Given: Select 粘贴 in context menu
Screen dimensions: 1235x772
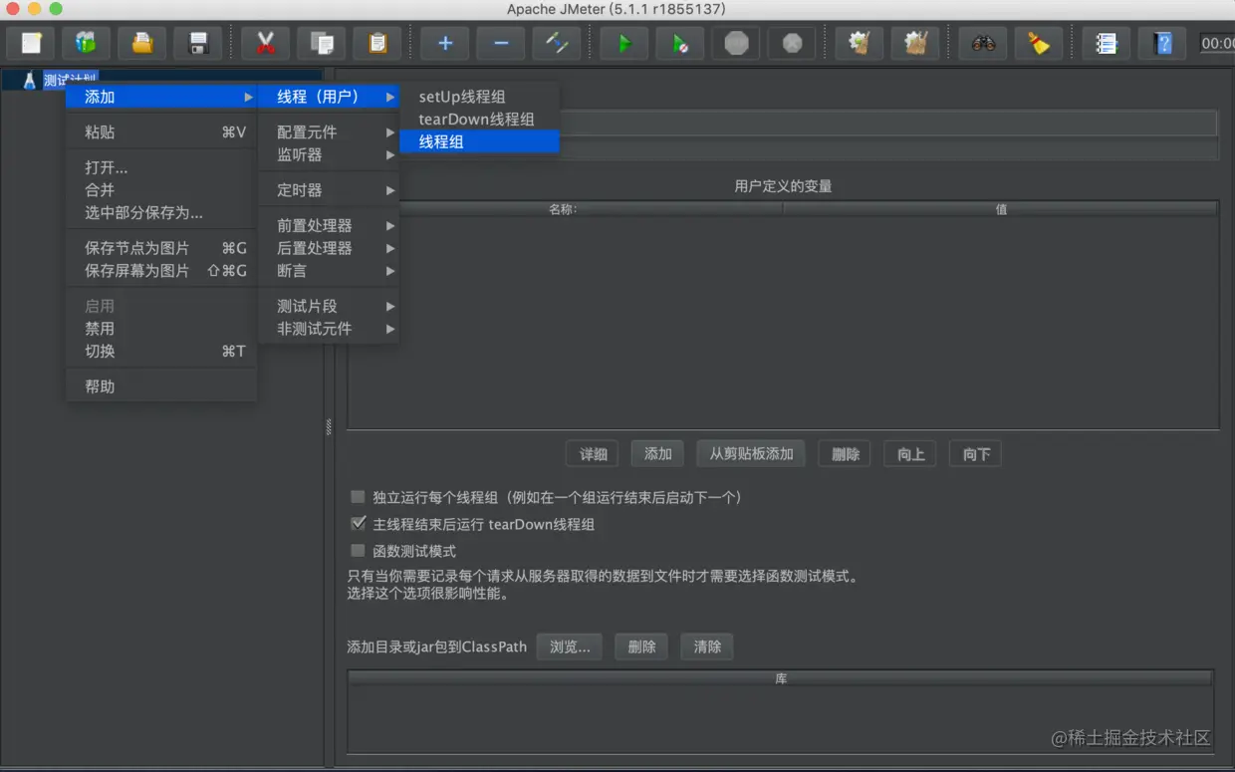Looking at the screenshot, I should tap(161, 131).
